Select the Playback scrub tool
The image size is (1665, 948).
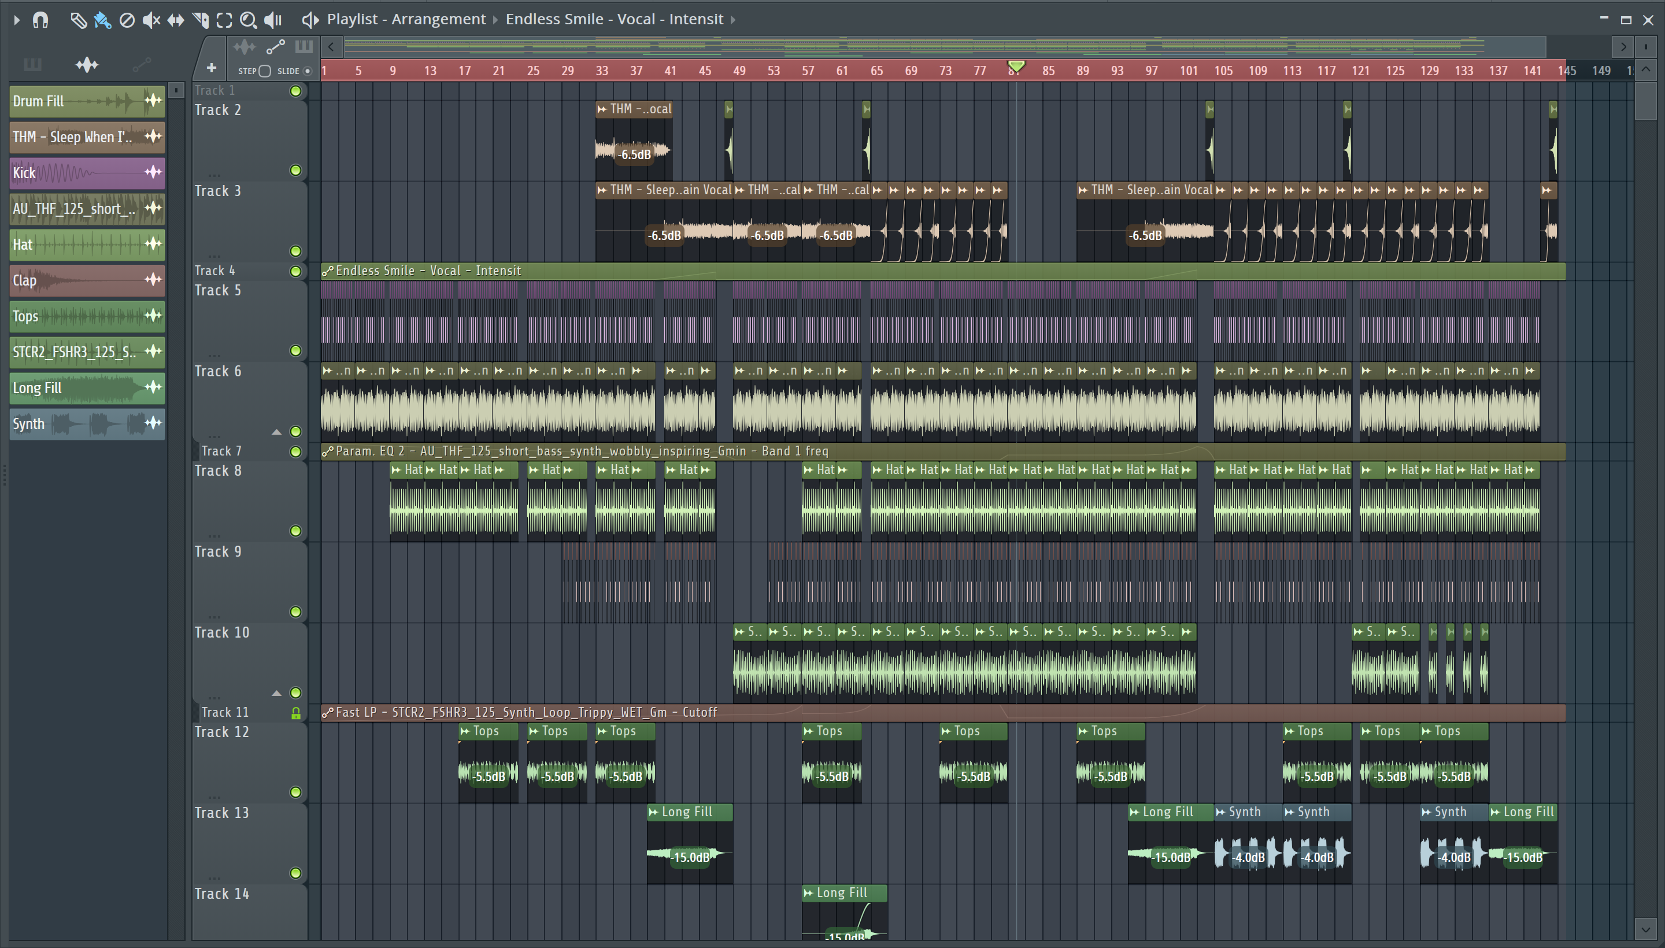[x=273, y=20]
